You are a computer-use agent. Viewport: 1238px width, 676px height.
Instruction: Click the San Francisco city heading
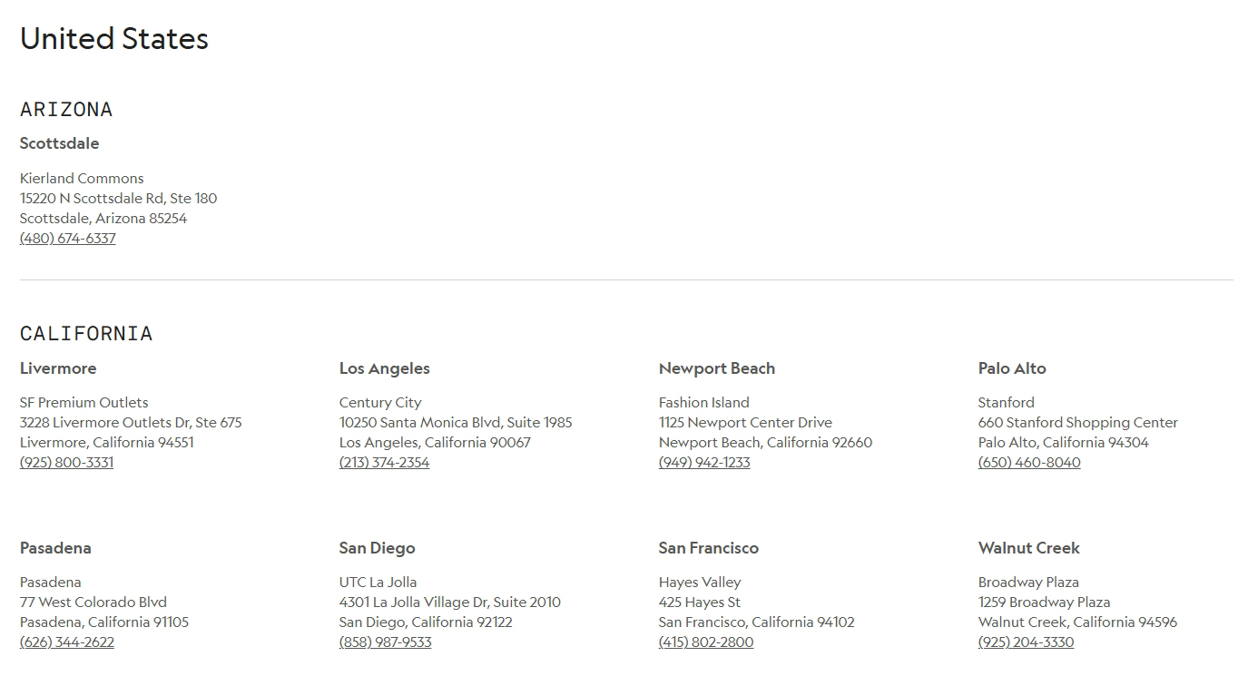pyautogui.click(x=709, y=548)
